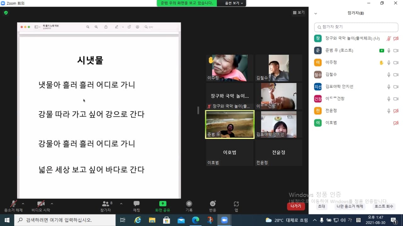Collapse participants panel chevron near 참가자(8)

pyautogui.click(x=316, y=13)
